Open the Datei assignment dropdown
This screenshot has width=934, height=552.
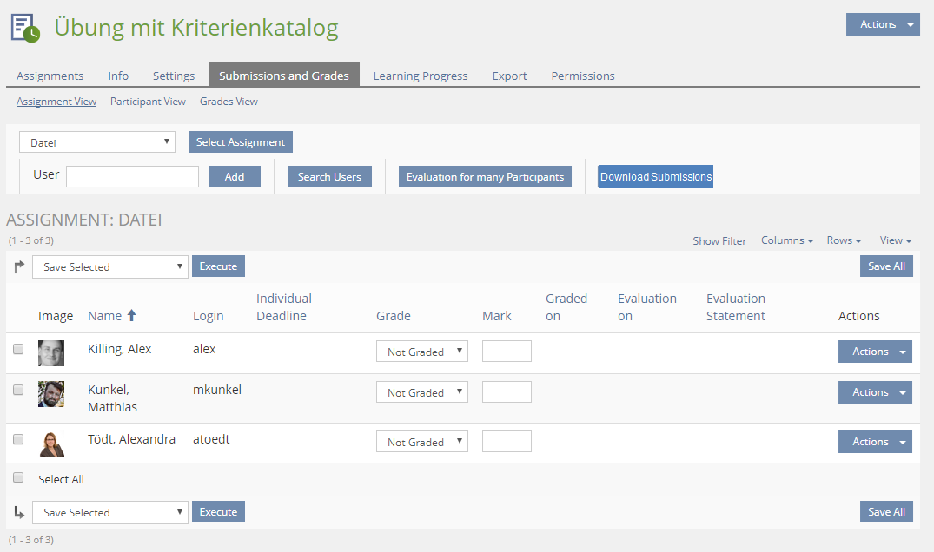97,142
